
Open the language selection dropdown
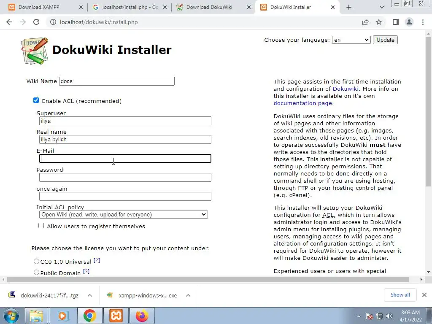pyautogui.click(x=351, y=40)
